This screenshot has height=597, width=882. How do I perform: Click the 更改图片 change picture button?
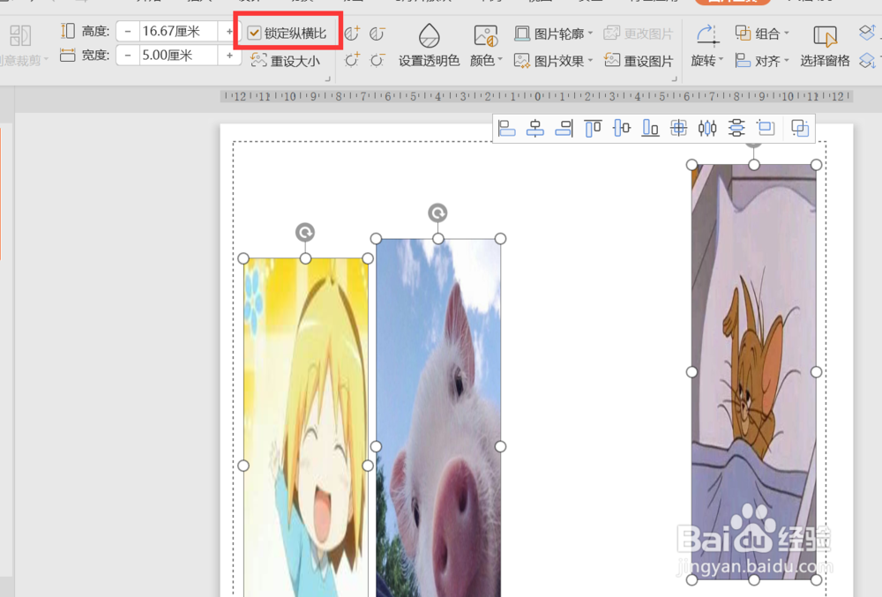point(638,34)
